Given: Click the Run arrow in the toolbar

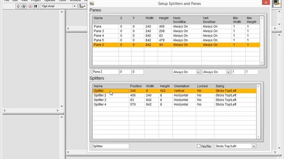Looking at the screenshot, I should [18, 6].
